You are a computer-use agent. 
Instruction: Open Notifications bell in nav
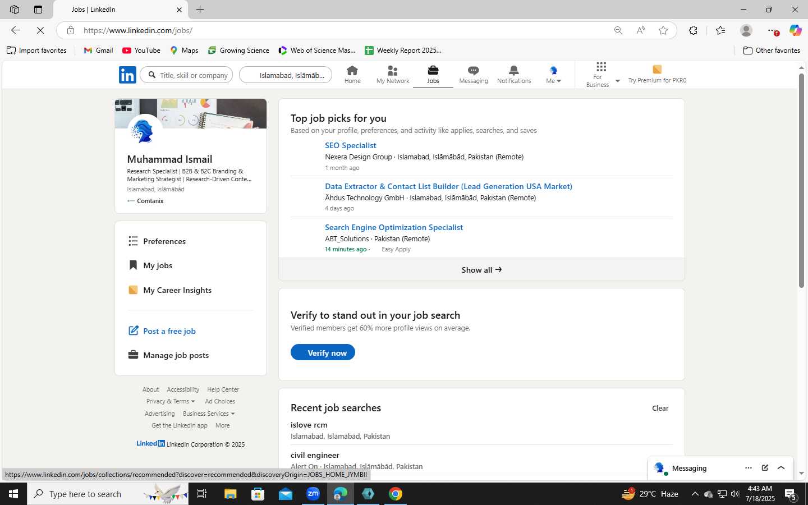tap(514, 75)
